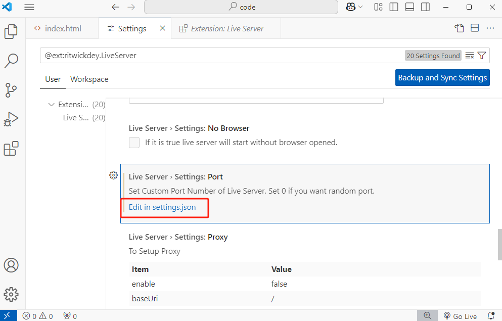
Task: Open the settings filter funnel
Action: [x=482, y=56]
